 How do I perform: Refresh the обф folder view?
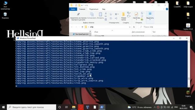click(x=134, y=27)
